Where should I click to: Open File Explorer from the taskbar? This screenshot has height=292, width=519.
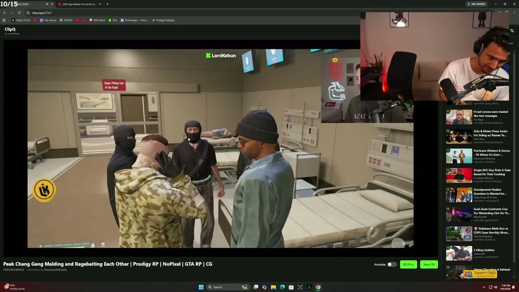pyautogui.click(x=273, y=287)
